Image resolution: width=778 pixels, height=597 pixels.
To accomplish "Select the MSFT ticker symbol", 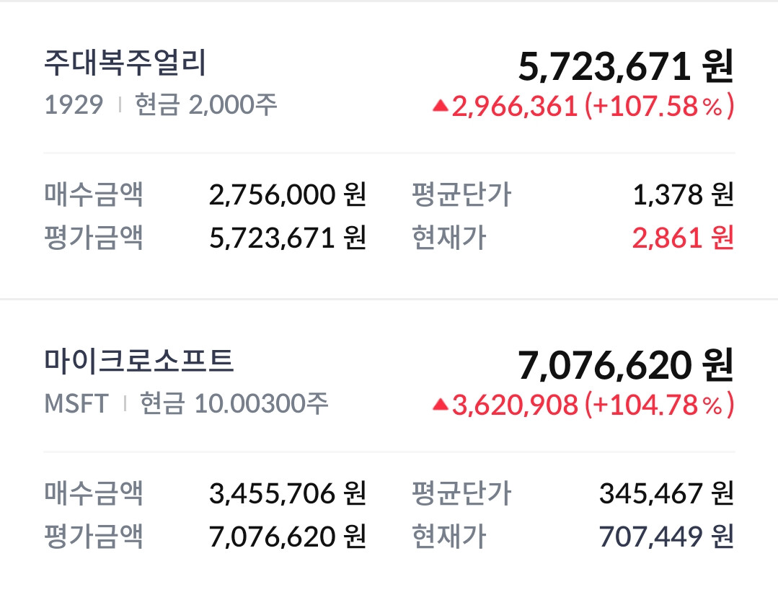I will point(76,404).
